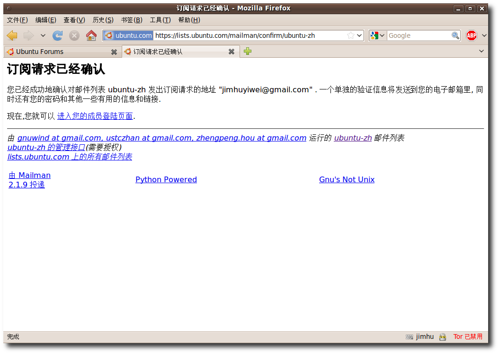499x354 pixels.
Task: Open the recent pages history dropdown arrow
Action: click(x=43, y=35)
